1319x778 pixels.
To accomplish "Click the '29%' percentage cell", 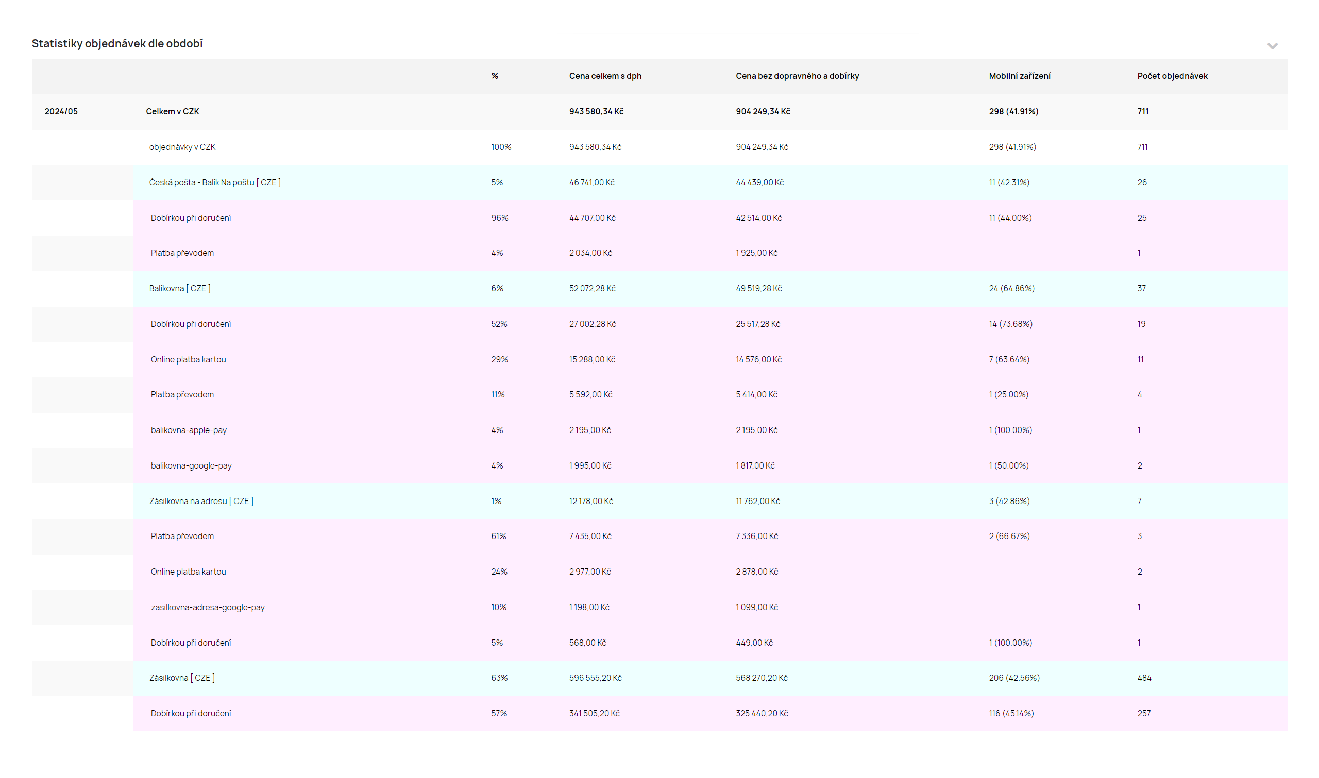I will (499, 359).
